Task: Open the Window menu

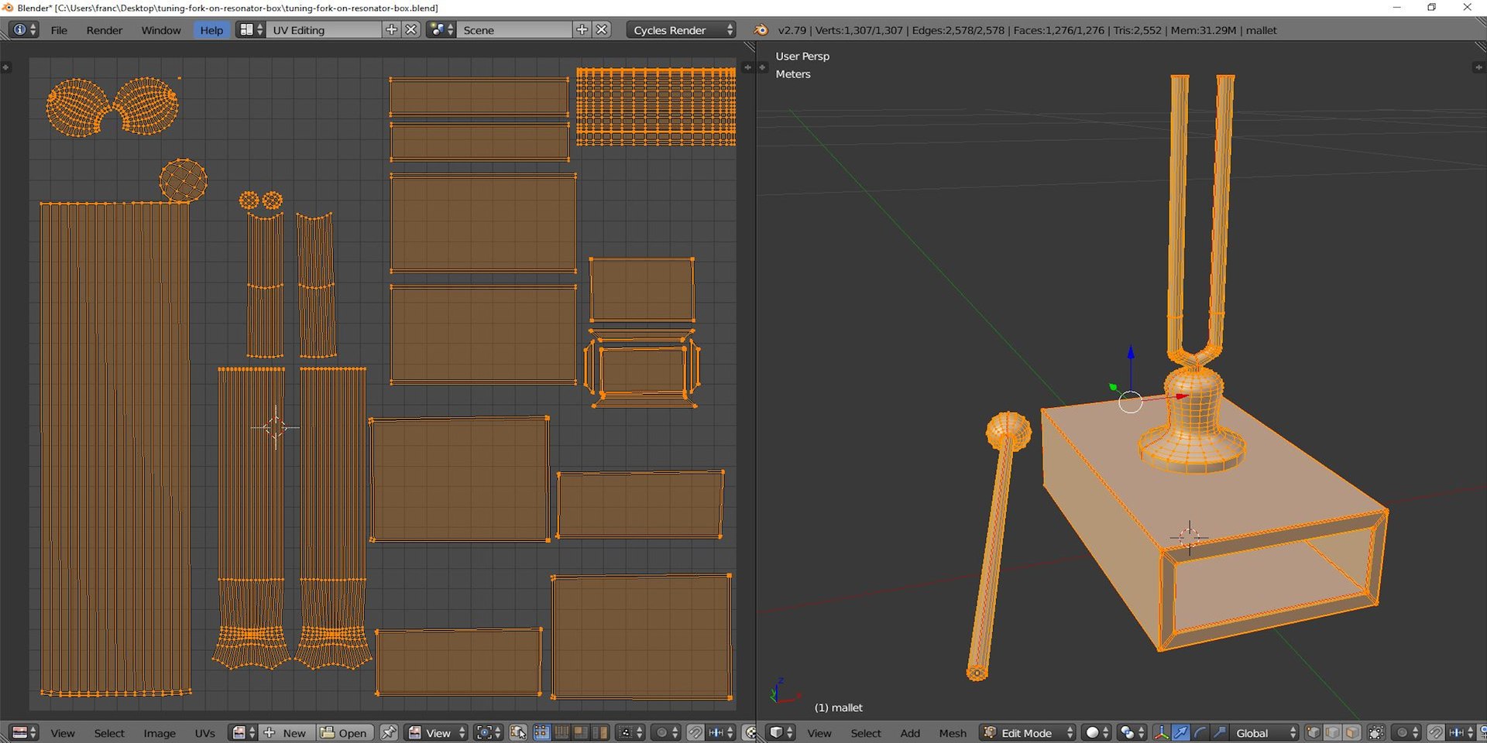Action: tap(161, 30)
